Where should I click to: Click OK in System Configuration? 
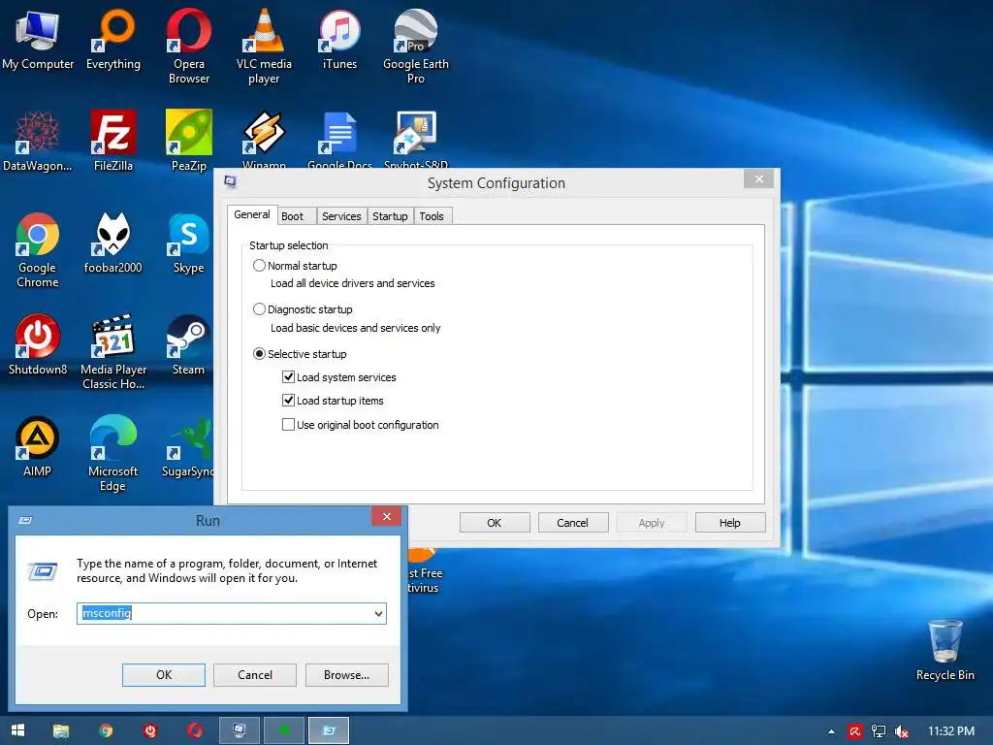[x=495, y=523]
